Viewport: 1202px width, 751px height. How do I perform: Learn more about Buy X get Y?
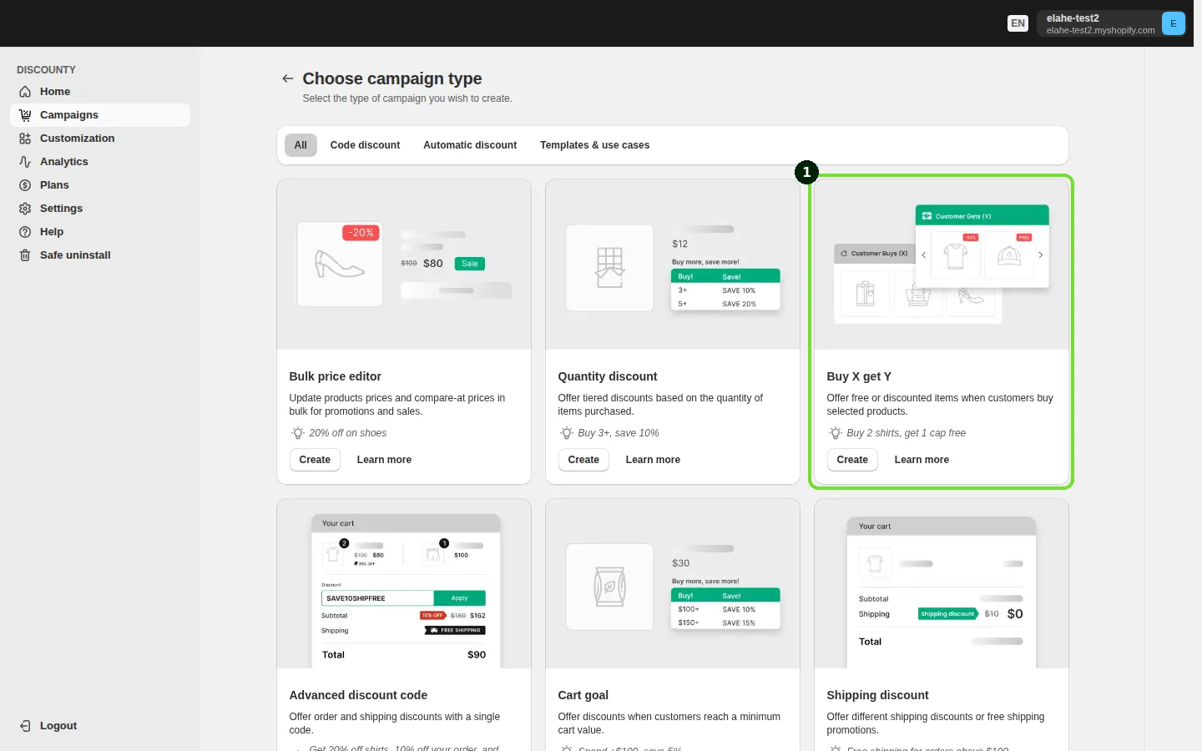point(922,460)
